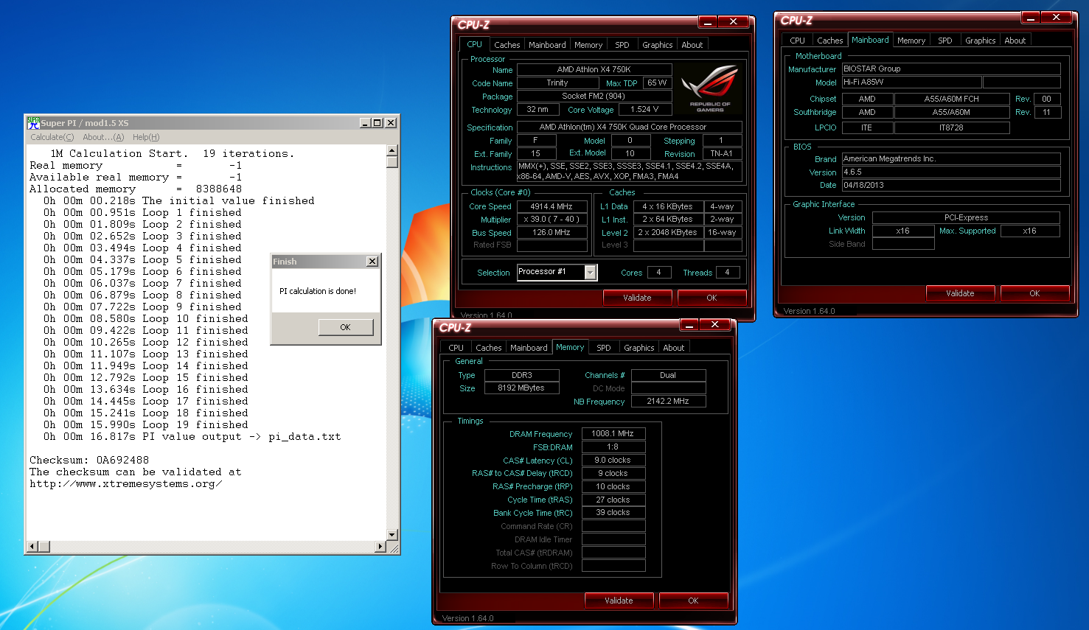Image resolution: width=1089 pixels, height=630 pixels.
Task: Click the Super PI application icon in title bar
Action: tap(33, 122)
